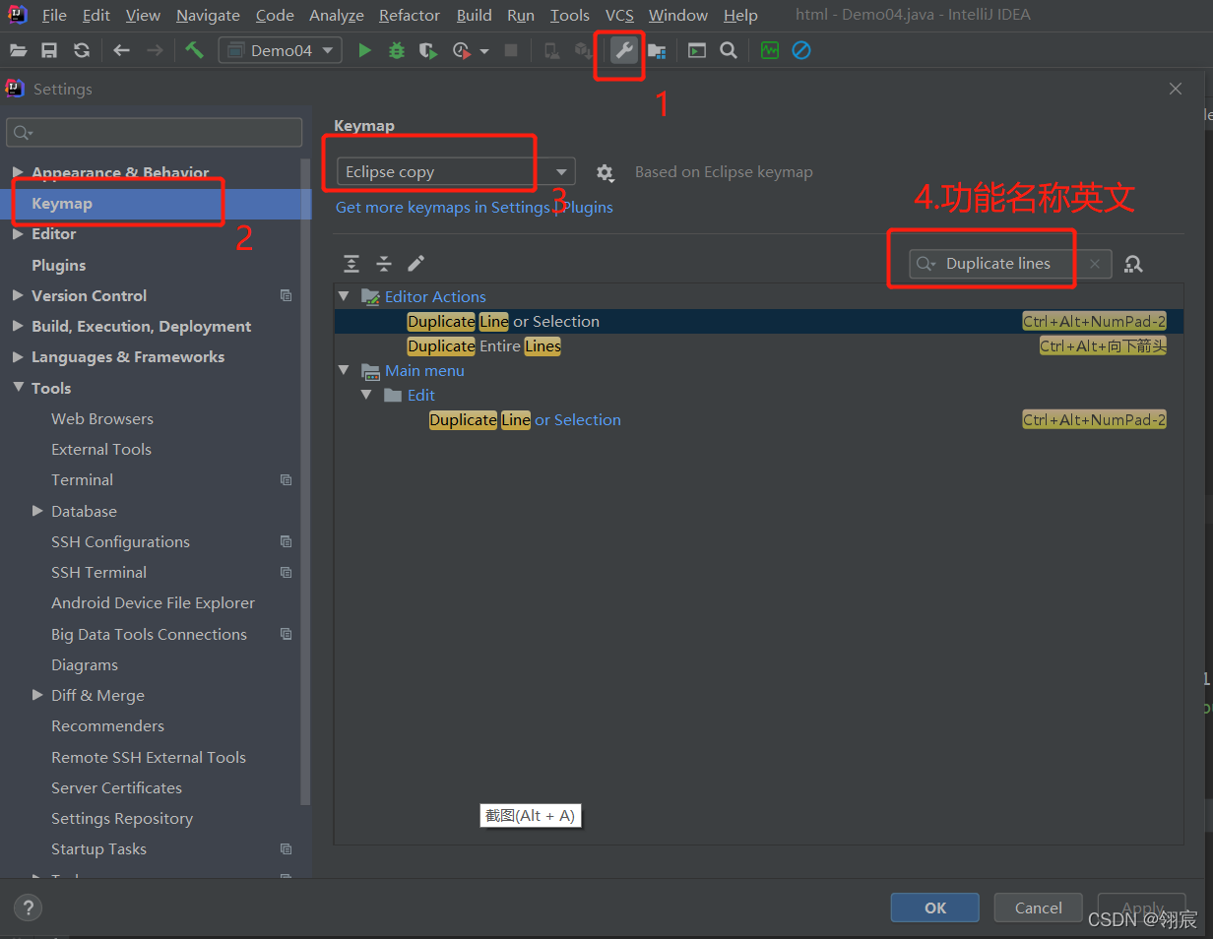Collapse the Editor Actions group
Screen dimensions: 1213x939
click(x=344, y=296)
